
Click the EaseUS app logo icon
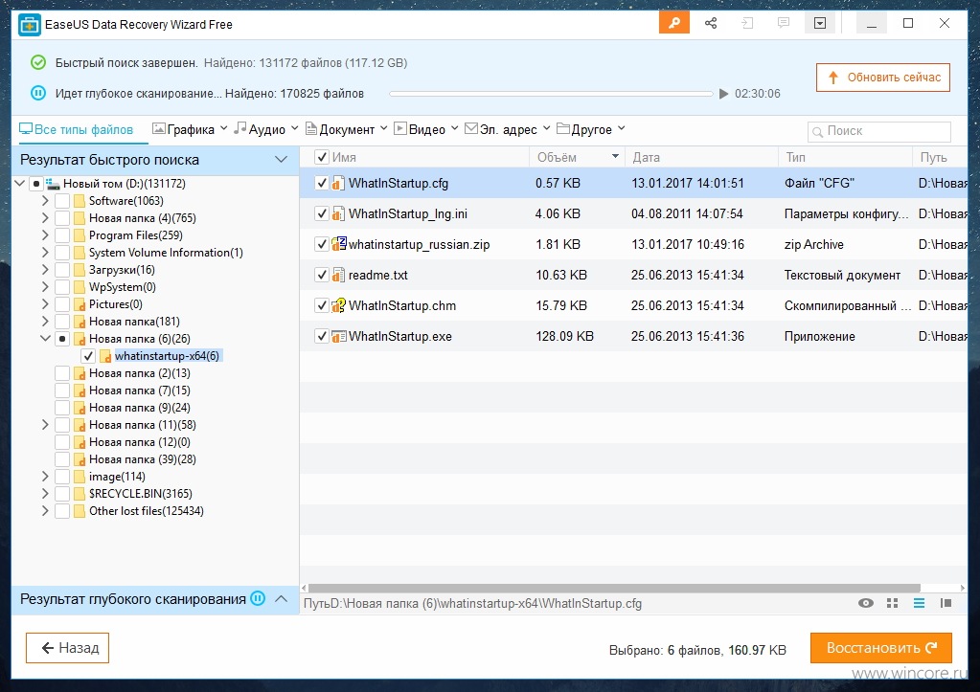29,25
